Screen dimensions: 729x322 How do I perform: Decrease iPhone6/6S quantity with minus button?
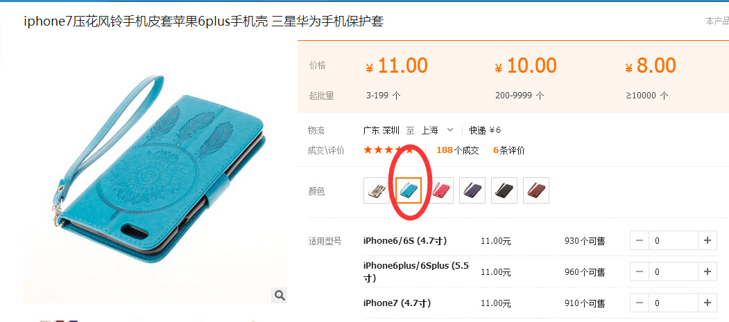(640, 241)
